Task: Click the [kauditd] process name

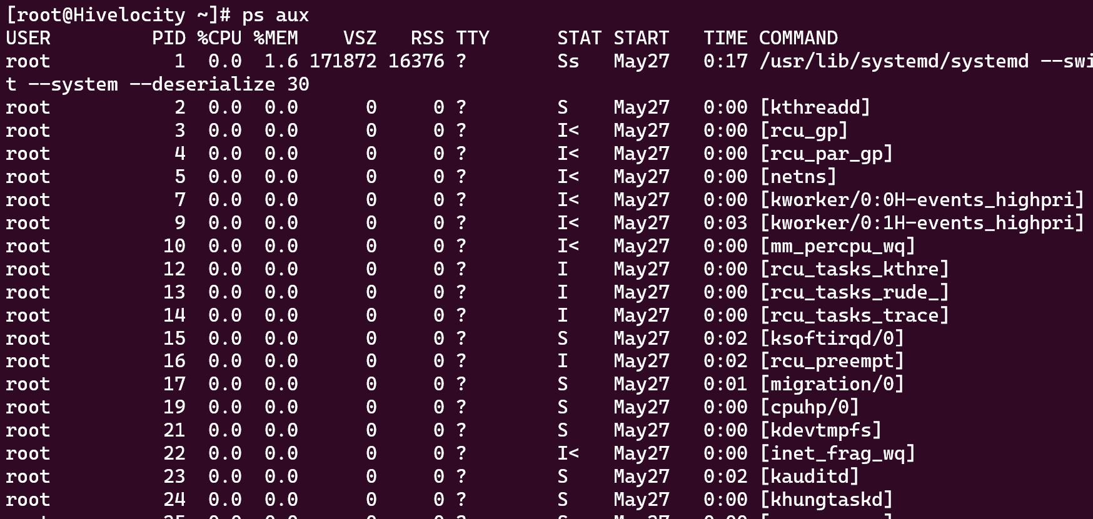Action: 809,477
